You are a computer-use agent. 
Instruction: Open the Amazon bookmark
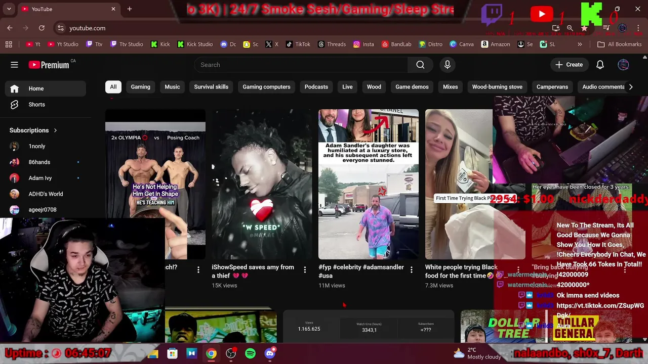coord(495,44)
